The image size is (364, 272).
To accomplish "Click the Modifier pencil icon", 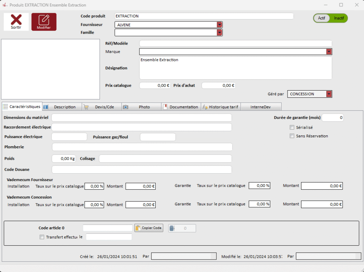I will pyautogui.click(x=44, y=20).
